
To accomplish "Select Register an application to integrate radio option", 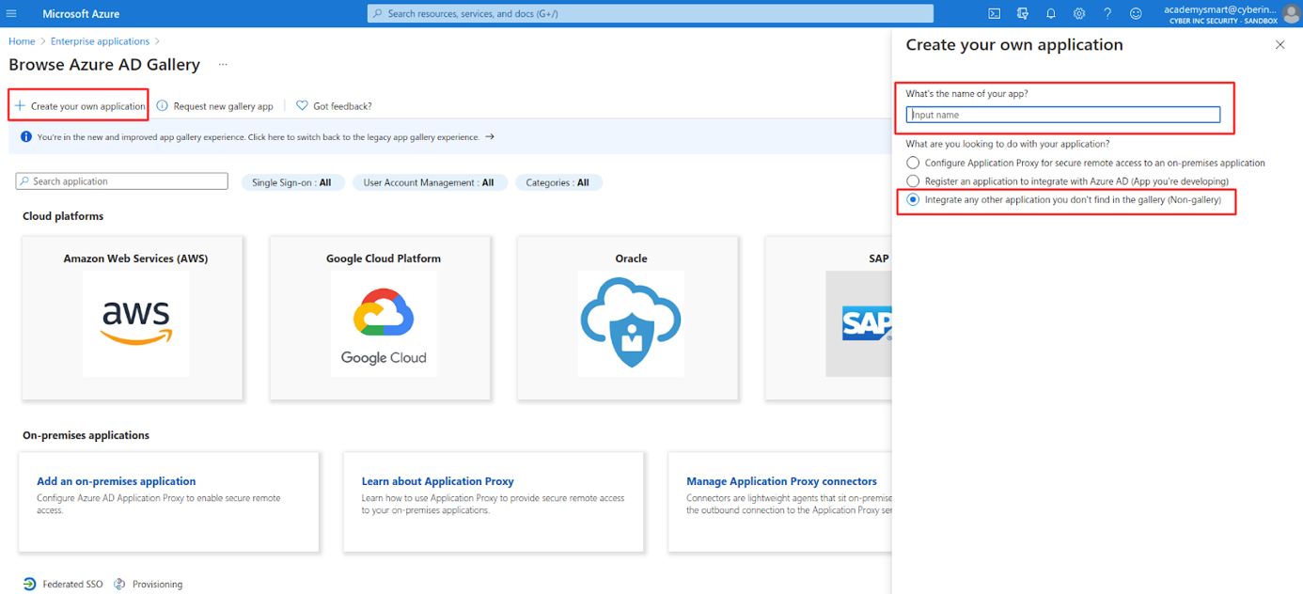I will point(913,181).
